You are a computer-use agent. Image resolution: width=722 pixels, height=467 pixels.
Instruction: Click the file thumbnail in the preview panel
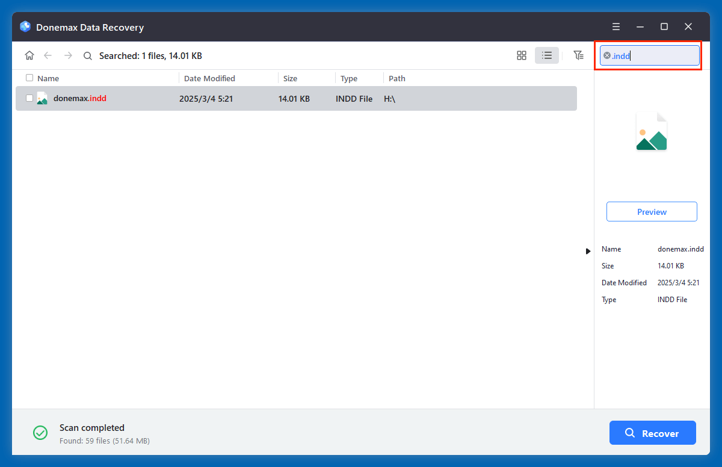[x=652, y=131]
